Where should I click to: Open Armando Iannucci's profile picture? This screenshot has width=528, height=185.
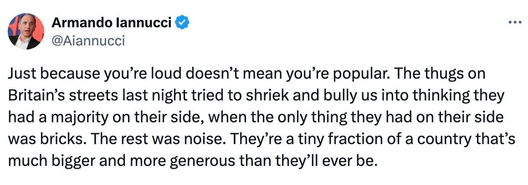(26, 31)
